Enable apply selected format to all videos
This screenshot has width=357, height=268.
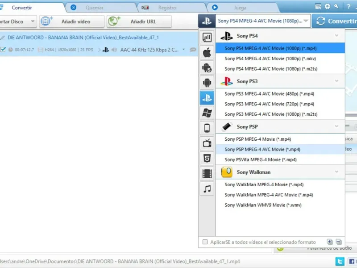tap(205, 242)
